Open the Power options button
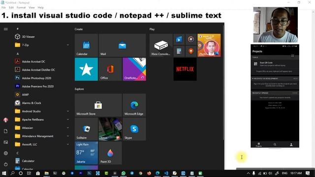Screen dimensions: 315x177 pos(5,164)
